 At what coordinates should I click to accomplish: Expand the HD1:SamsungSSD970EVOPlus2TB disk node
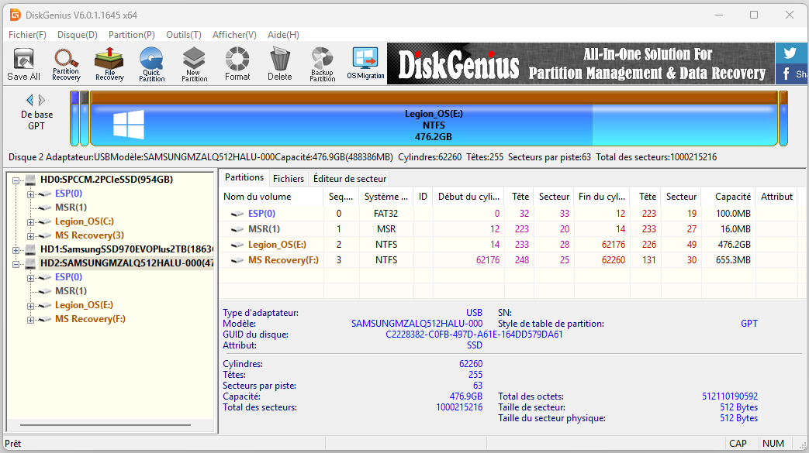point(16,250)
